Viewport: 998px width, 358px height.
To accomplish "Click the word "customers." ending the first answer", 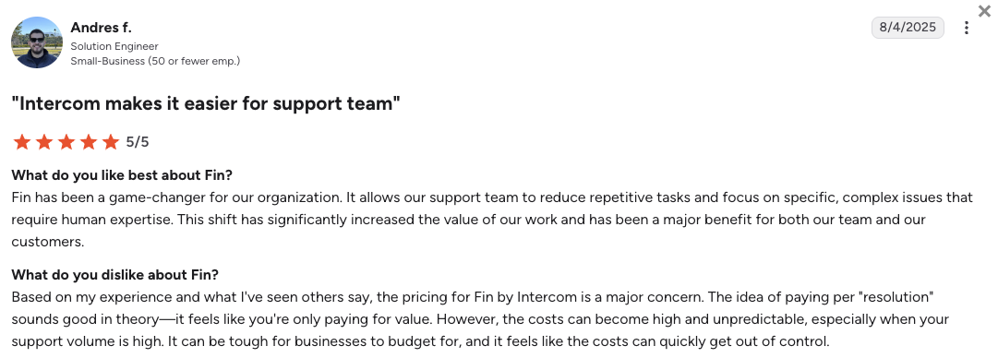I will [x=48, y=243].
